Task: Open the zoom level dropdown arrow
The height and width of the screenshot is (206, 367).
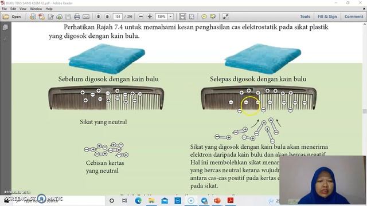Action: coord(171,17)
